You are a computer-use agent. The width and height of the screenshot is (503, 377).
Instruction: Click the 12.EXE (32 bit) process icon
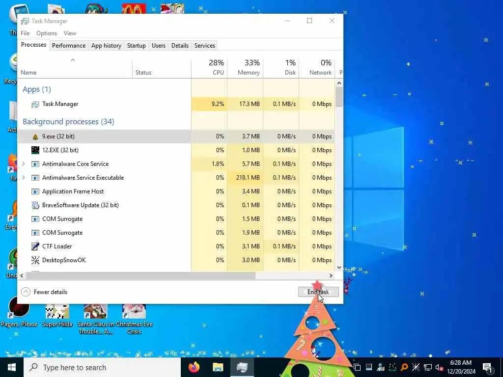pyautogui.click(x=35, y=150)
